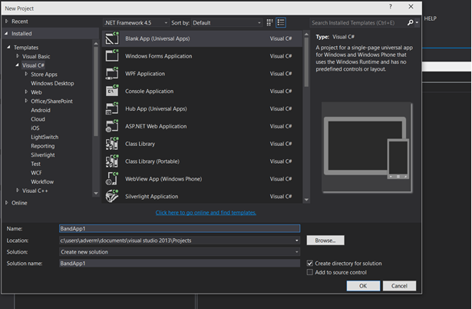Viewport: 472px width, 309px height.
Task: Open search options dropdown arrow
Action: (417, 22)
